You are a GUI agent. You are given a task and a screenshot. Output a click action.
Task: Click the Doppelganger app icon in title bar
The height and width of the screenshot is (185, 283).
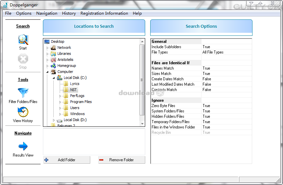tap(5, 5)
